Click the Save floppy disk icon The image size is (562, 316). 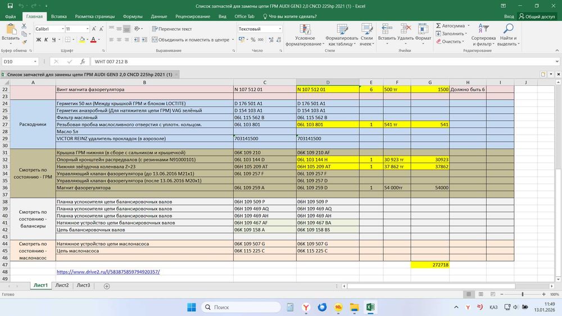point(10,6)
